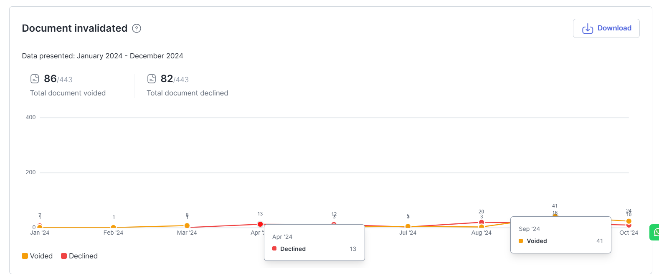Image resolution: width=659 pixels, height=278 pixels.
Task: Click the Document invalidated heading
Action: (74, 28)
